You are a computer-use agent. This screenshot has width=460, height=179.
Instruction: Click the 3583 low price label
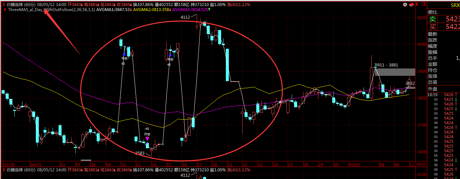tap(140, 153)
